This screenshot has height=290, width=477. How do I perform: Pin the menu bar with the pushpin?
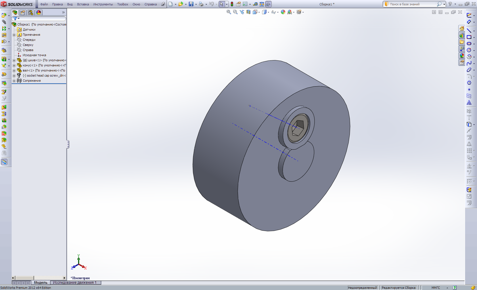163,4
